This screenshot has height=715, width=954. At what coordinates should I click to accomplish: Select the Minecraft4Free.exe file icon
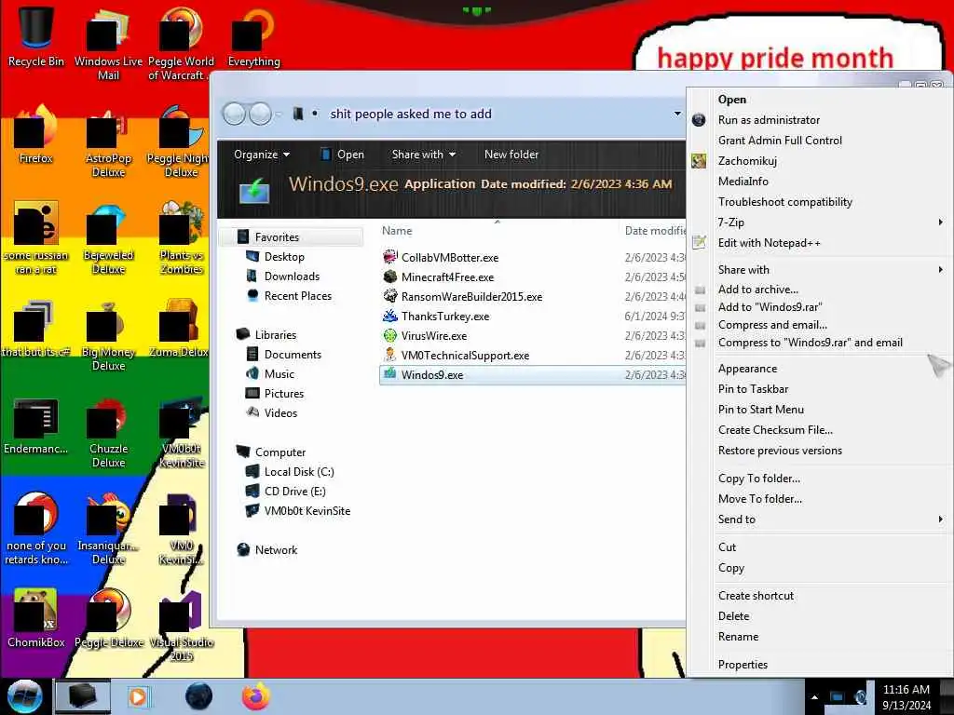pos(390,277)
